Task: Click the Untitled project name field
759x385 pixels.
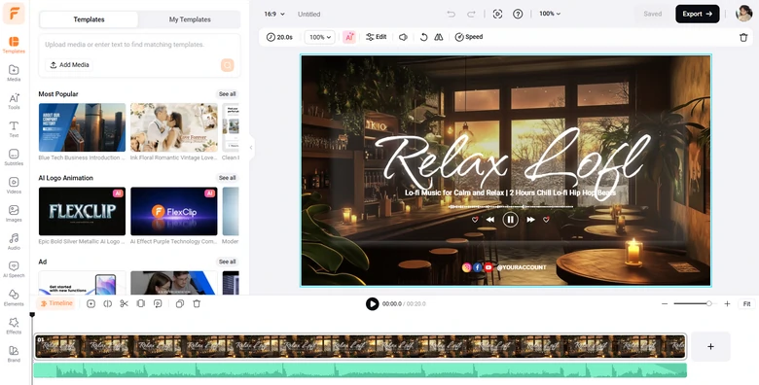Action: 308,14
